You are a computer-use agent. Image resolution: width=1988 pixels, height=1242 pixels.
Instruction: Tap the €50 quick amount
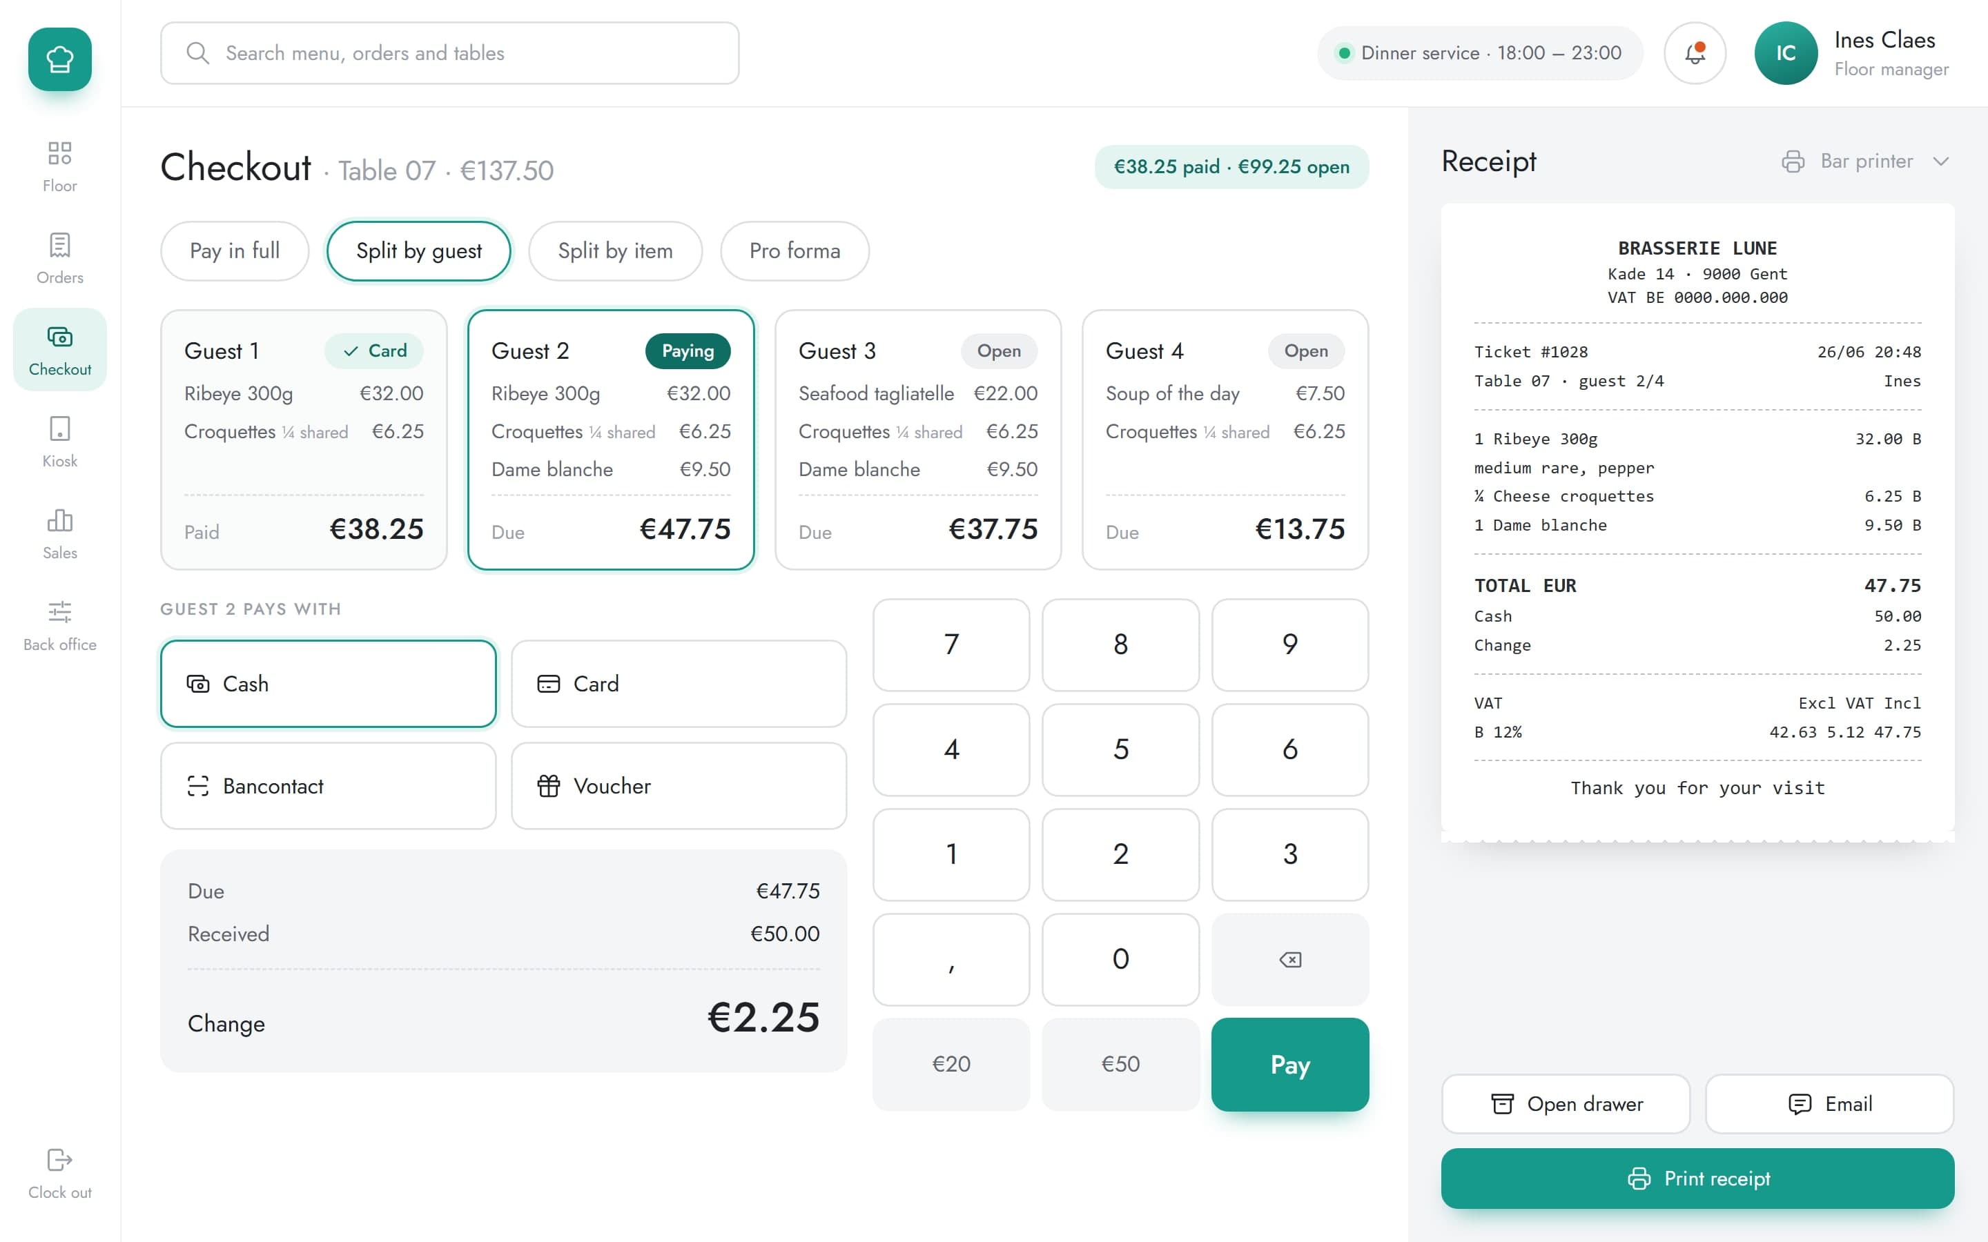[x=1120, y=1065]
